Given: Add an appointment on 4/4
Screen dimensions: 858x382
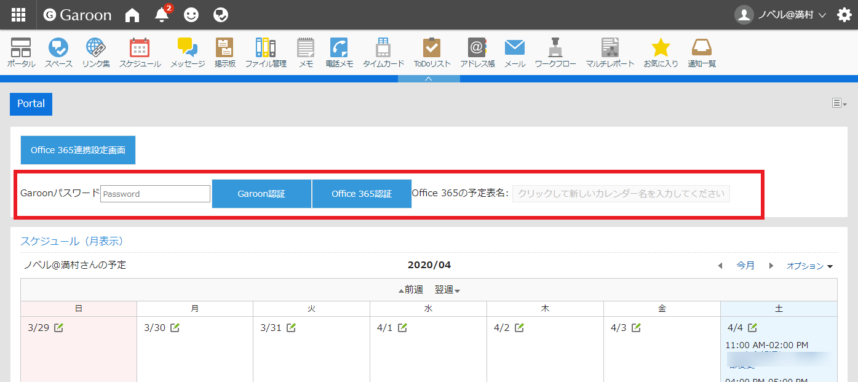Looking at the screenshot, I should pos(752,328).
